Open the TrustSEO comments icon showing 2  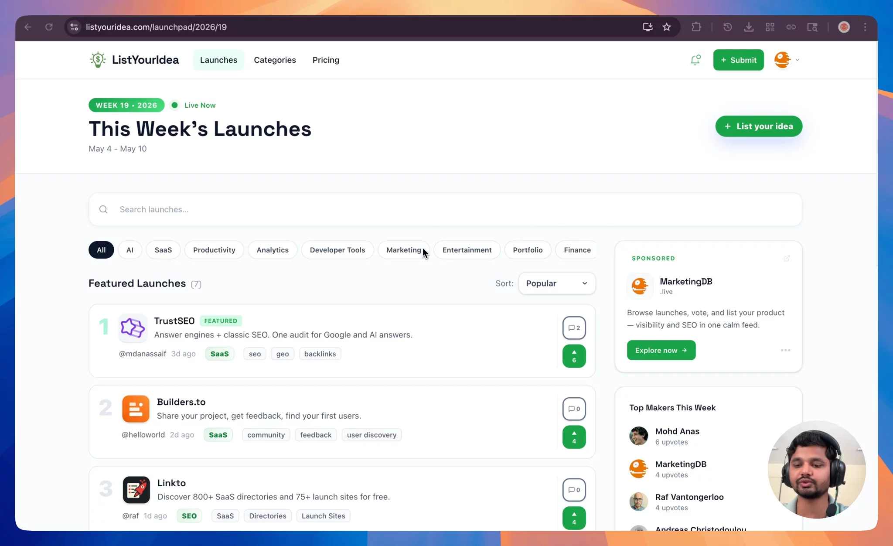point(574,328)
